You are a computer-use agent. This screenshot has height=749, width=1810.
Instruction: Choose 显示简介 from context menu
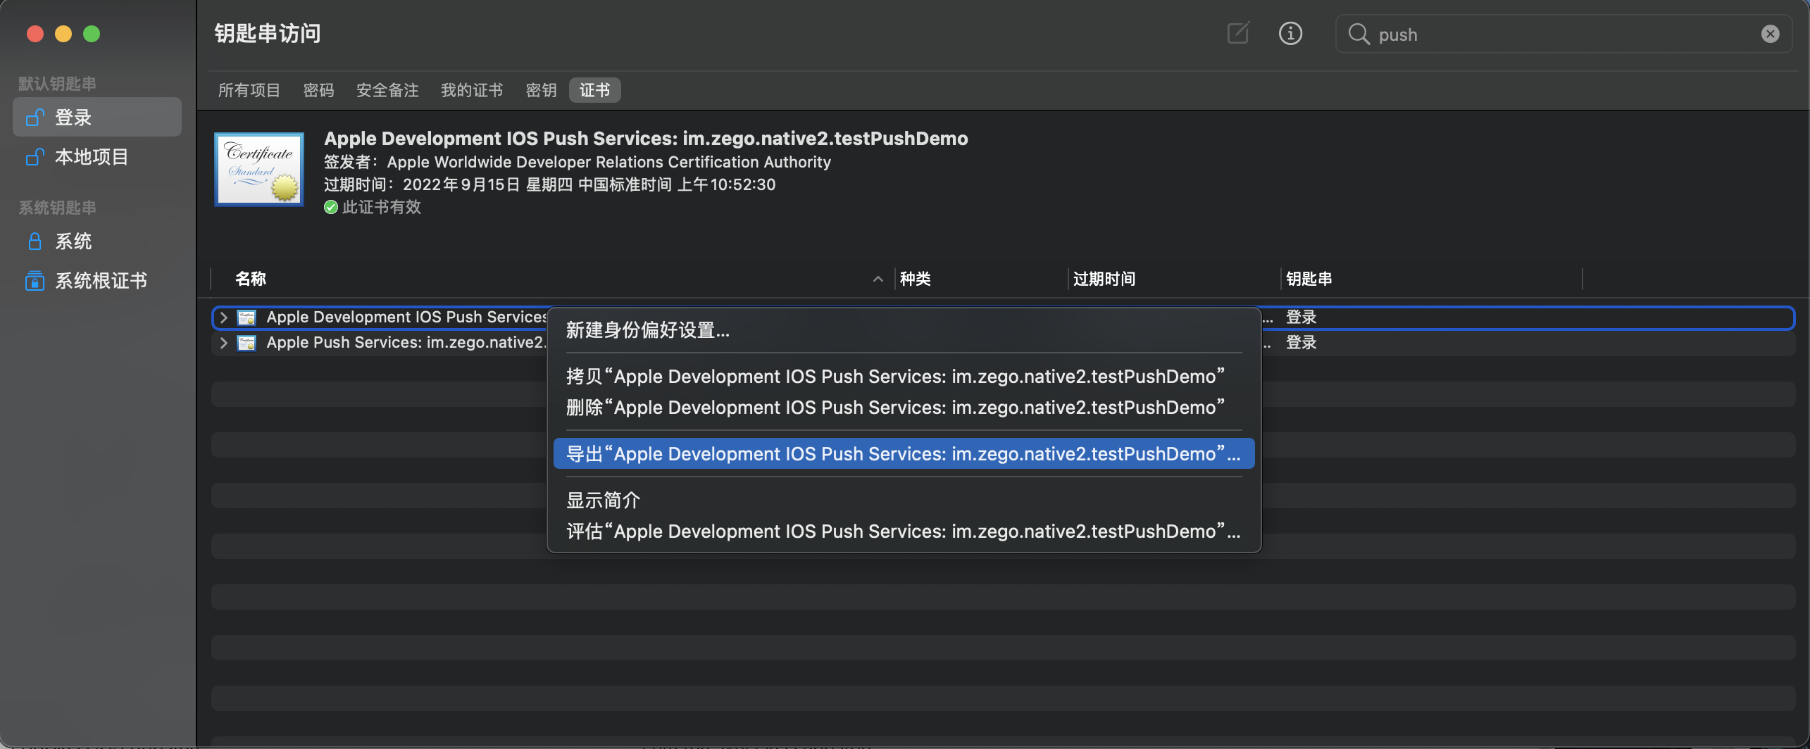coord(904,501)
